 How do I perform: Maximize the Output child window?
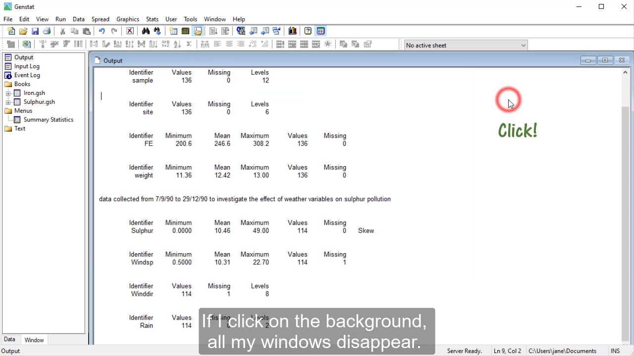coord(605,60)
